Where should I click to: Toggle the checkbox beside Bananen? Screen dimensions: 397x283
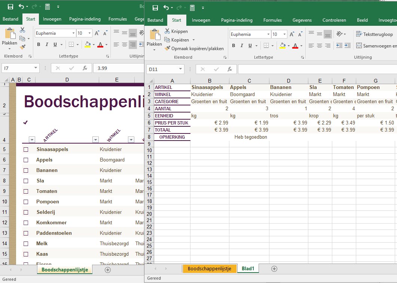click(x=26, y=170)
